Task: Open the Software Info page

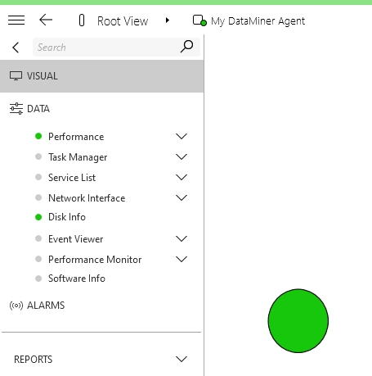Action: pyautogui.click(x=77, y=279)
